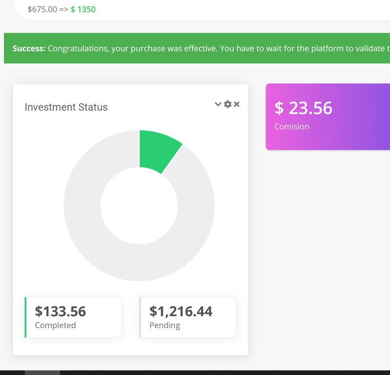Viewport: 390px width, 375px height.
Task: Select the $1,216.44 Pending card
Action: 188,317
